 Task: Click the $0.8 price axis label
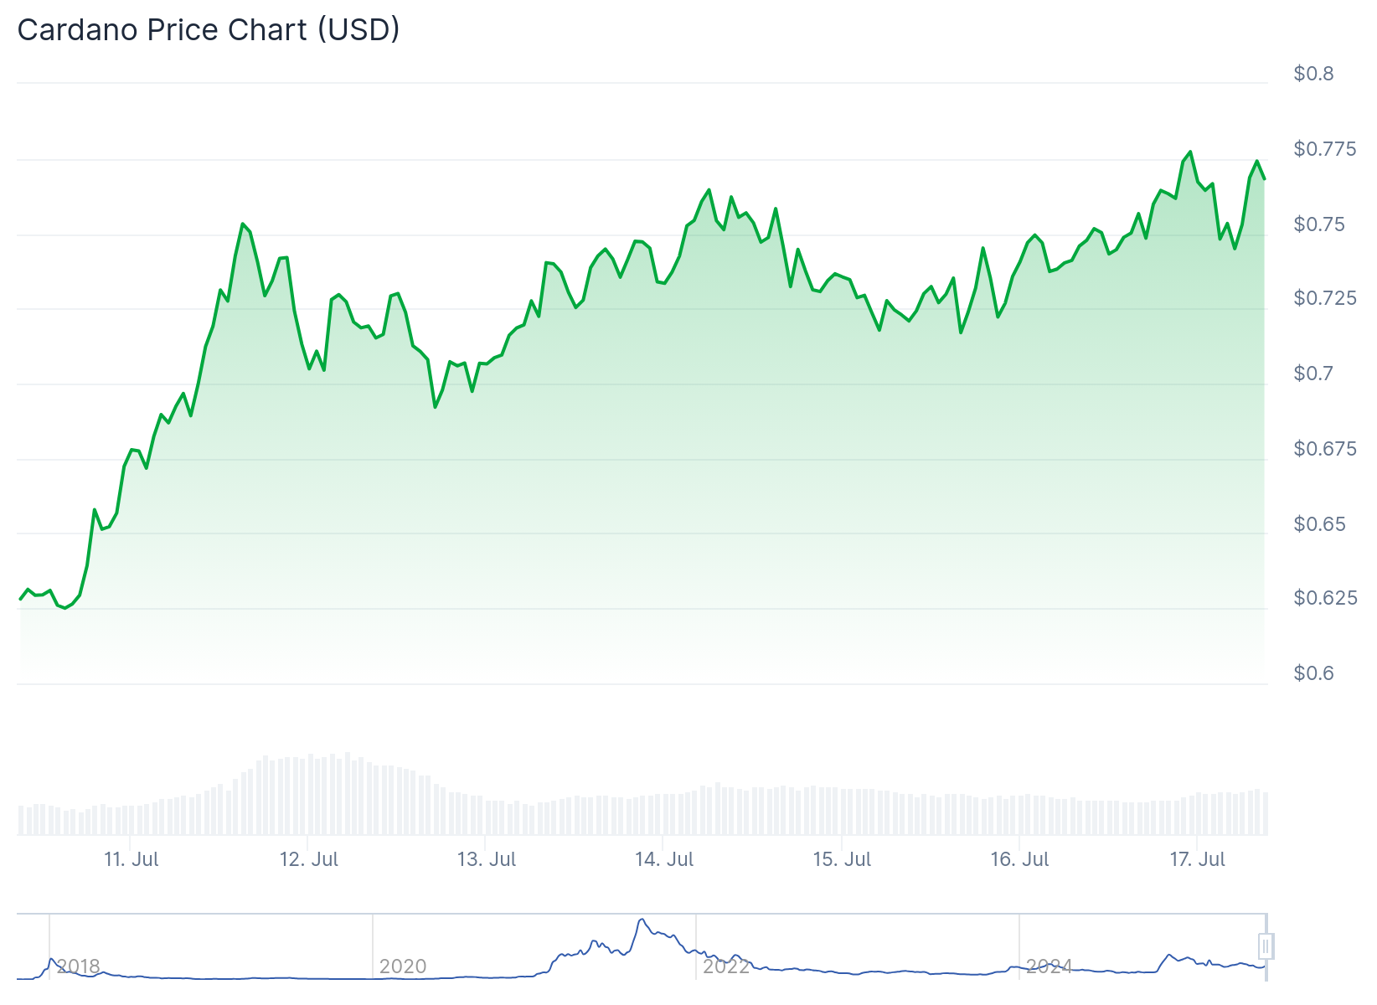[1313, 74]
